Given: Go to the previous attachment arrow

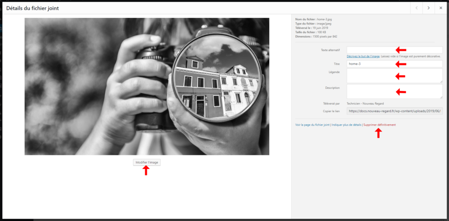Looking at the screenshot, I should [416, 8].
